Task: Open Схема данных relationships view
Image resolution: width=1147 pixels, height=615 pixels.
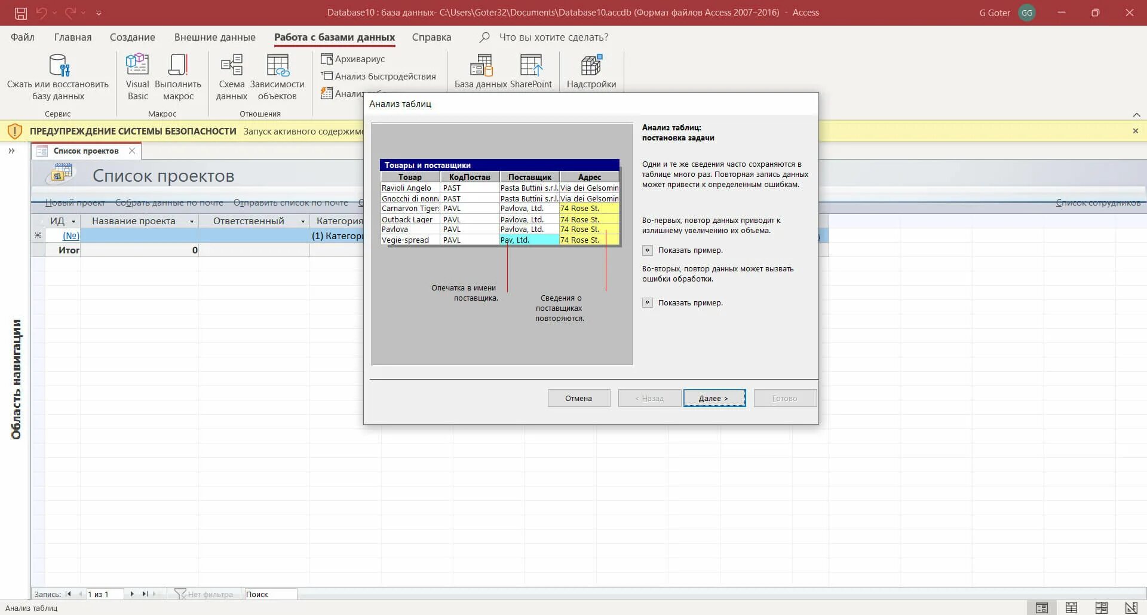Action: (232, 78)
